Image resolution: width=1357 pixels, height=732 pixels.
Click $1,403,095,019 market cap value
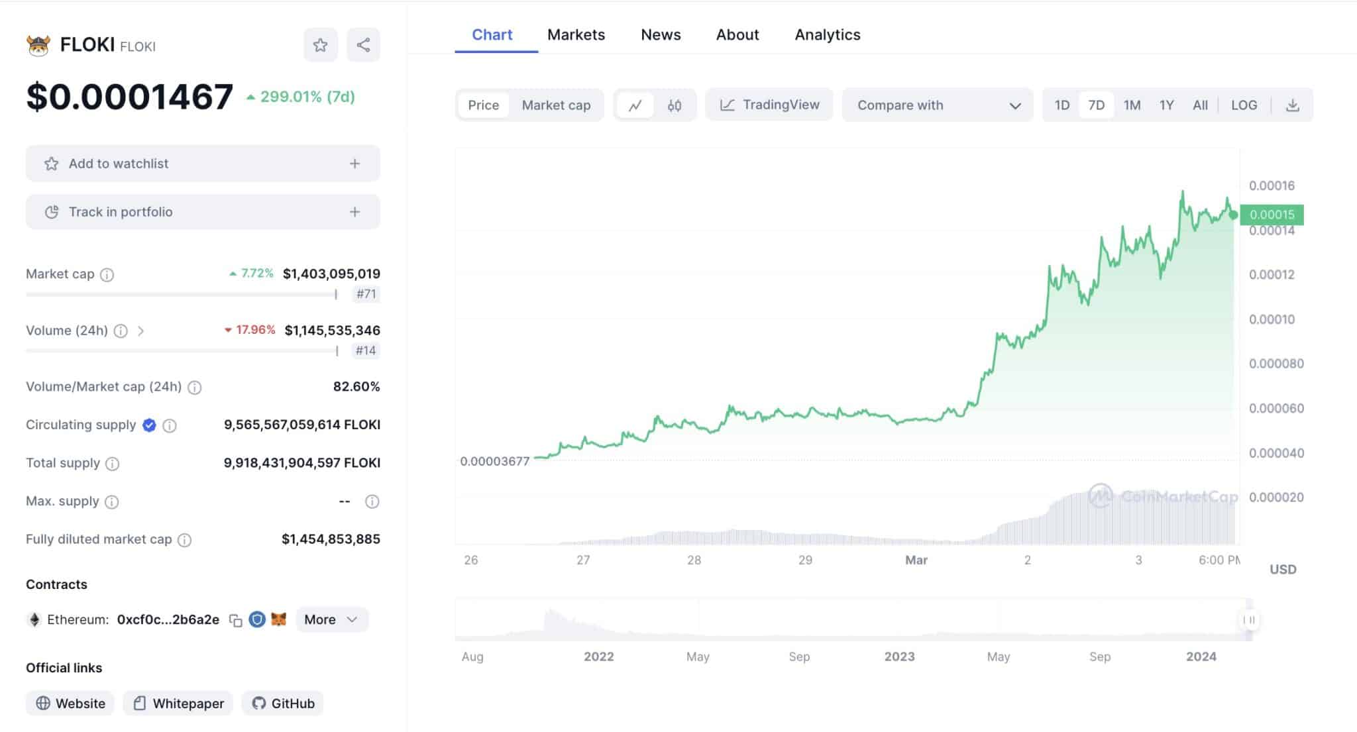[x=331, y=274]
